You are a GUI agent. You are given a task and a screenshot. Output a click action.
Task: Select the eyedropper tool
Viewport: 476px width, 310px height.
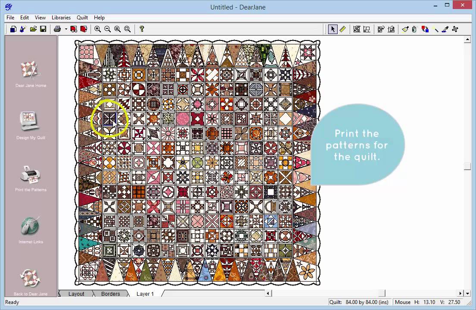[x=445, y=29]
